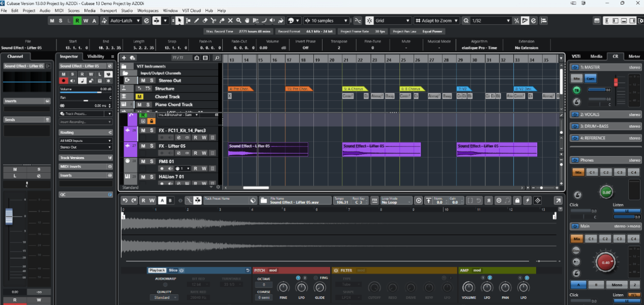Mute the HALion 7 01 track

point(143,177)
